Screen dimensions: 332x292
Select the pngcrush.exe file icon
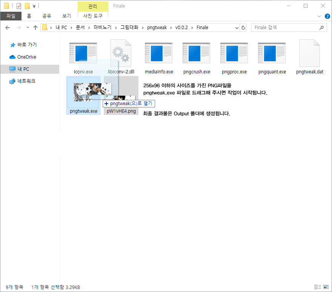click(196, 53)
